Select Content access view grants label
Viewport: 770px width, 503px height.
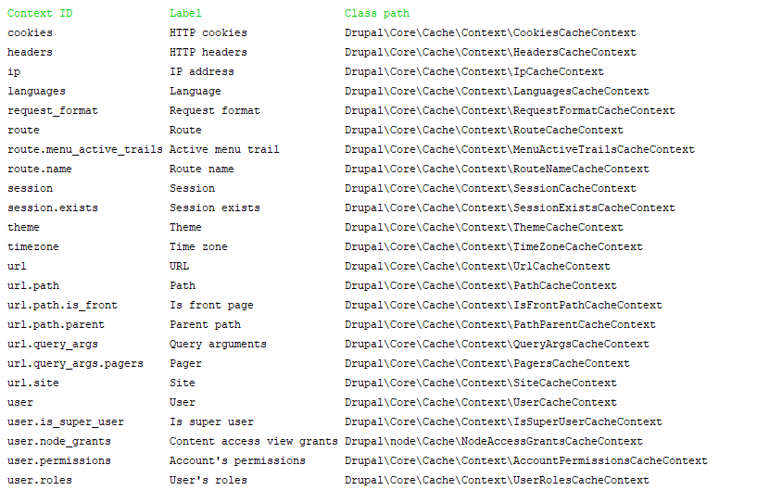coord(253,441)
